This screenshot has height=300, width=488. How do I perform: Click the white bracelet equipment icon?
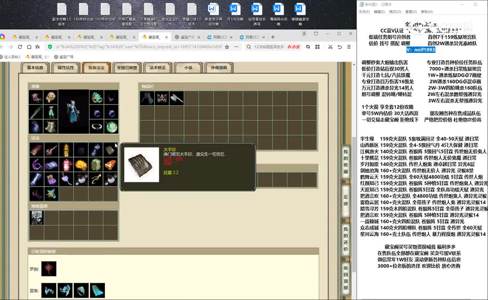pyautogui.click(x=97, y=127)
